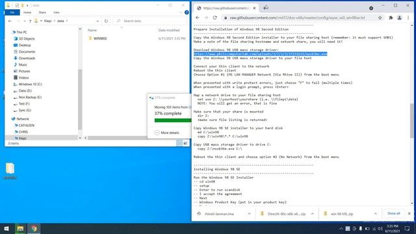Click Chrome back navigation arrow
This screenshot has width=416, height=234.
(x=198, y=18)
